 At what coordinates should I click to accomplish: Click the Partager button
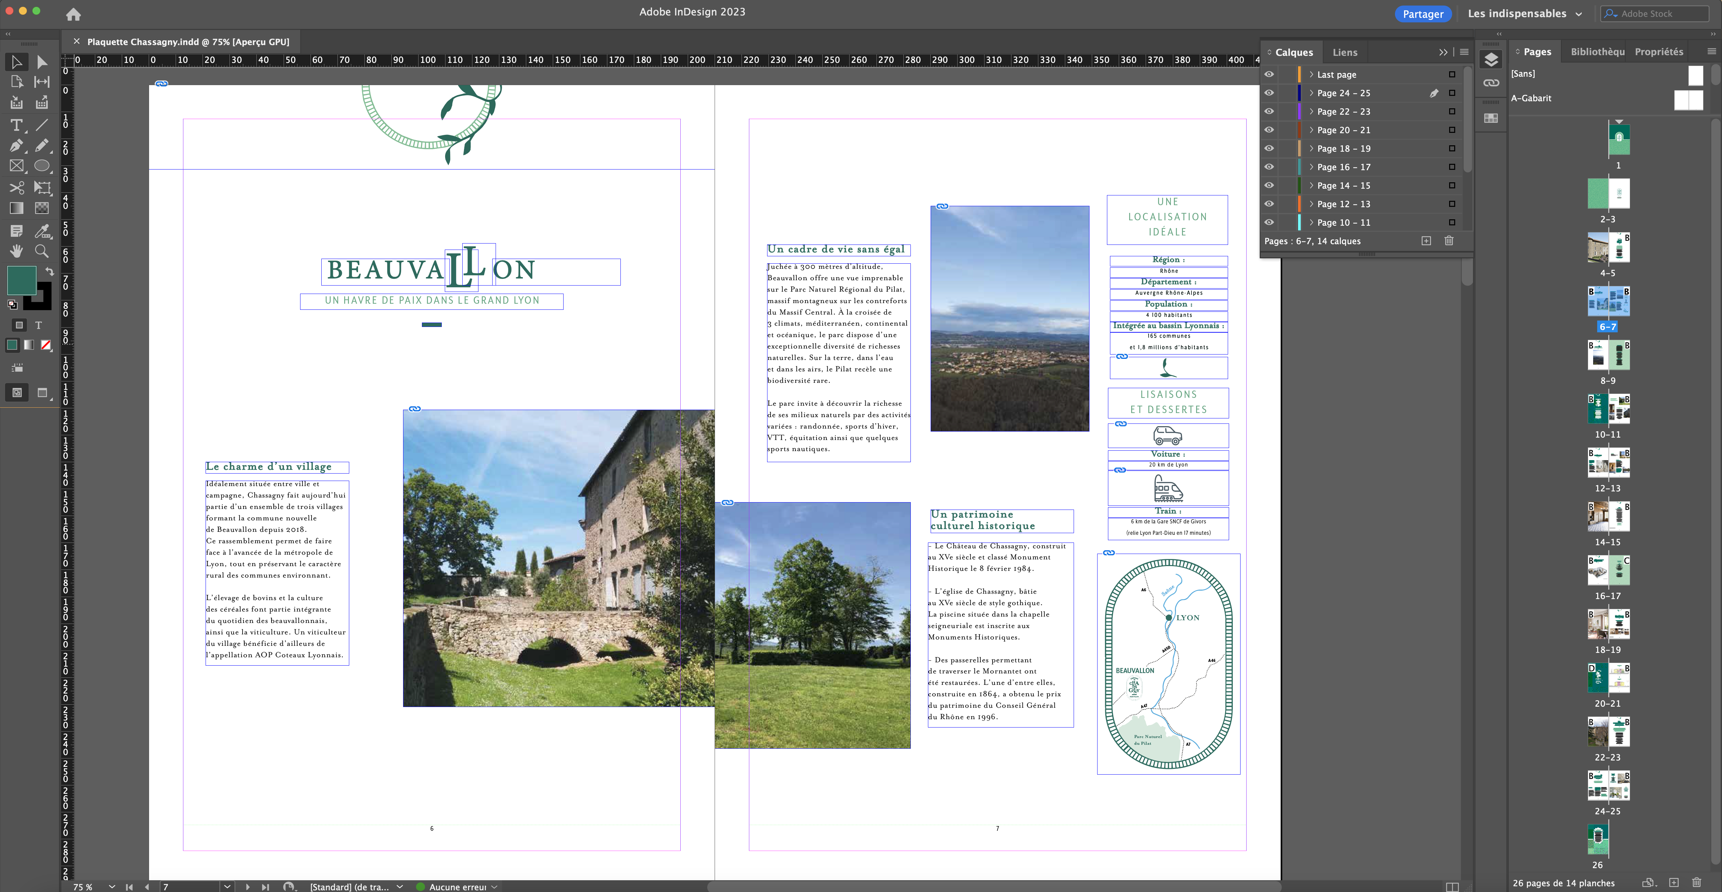click(1423, 14)
